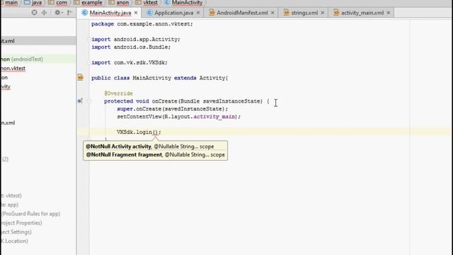The image size is (453, 255).
Task: Click the XML icon on strings.xml tab
Action: pyautogui.click(x=286, y=13)
